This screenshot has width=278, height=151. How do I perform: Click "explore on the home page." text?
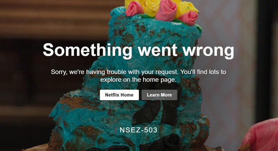point(138,80)
